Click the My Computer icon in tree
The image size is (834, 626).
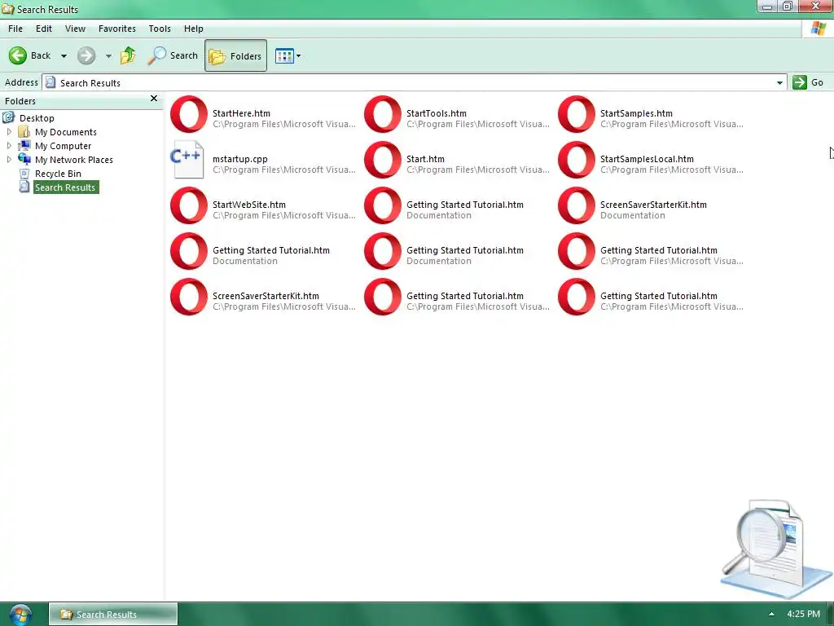(x=24, y=145)
